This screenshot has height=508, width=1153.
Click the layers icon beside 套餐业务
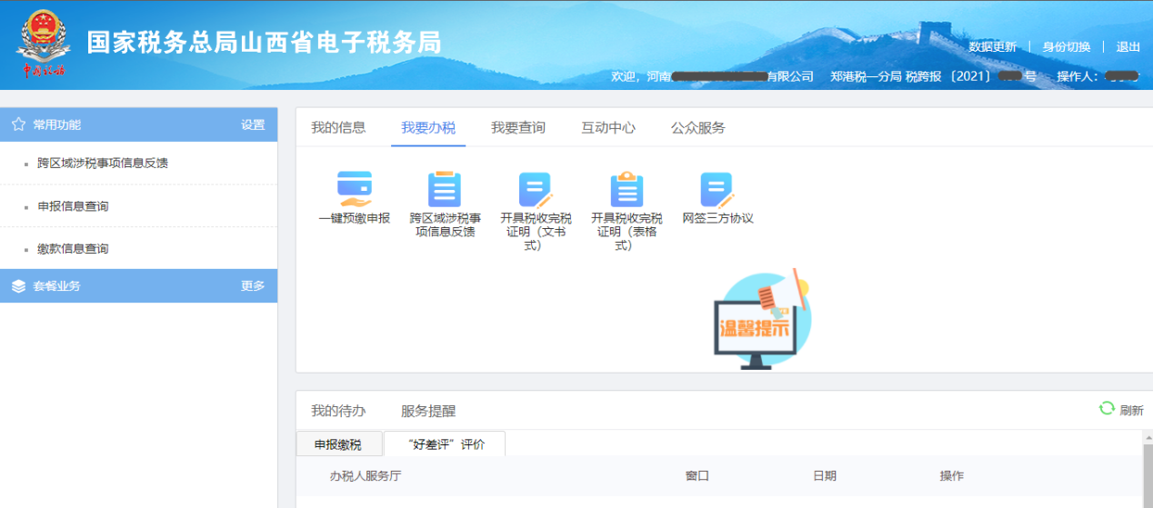[18, 286]
